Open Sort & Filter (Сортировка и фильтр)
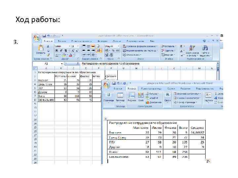 point(192,51)
